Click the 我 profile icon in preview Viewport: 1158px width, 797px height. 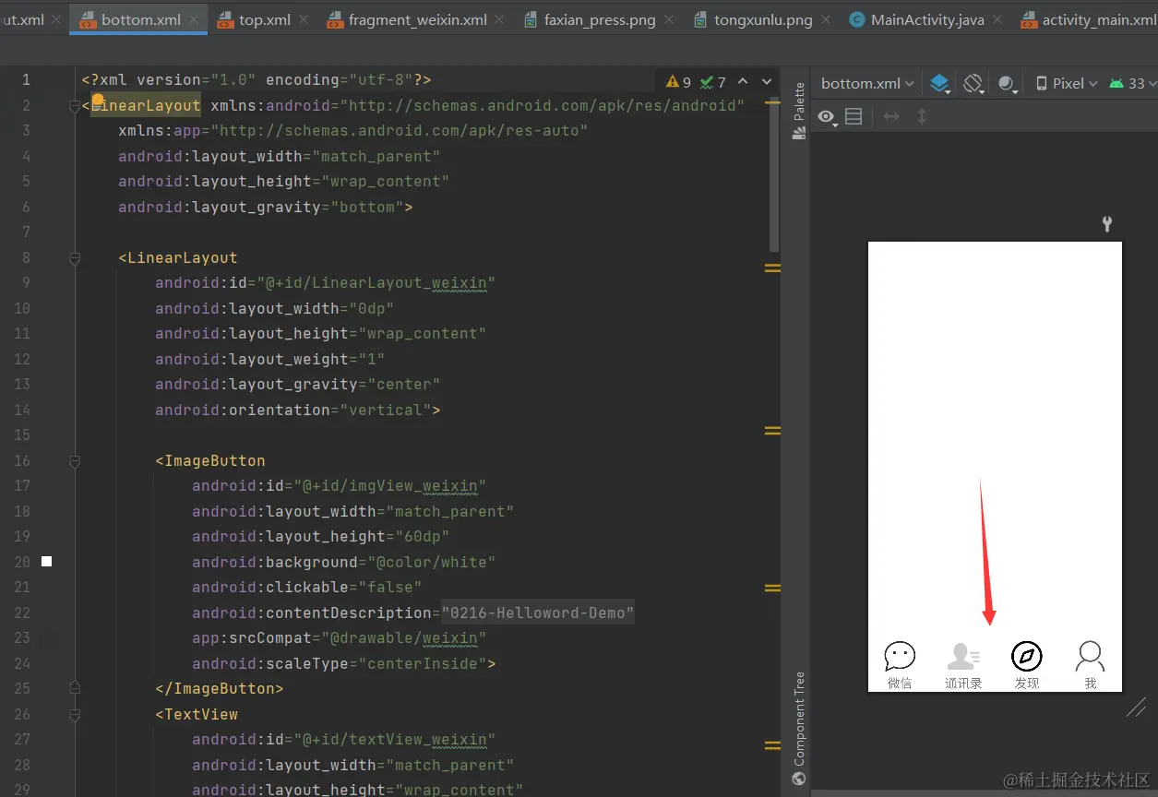1090,656
